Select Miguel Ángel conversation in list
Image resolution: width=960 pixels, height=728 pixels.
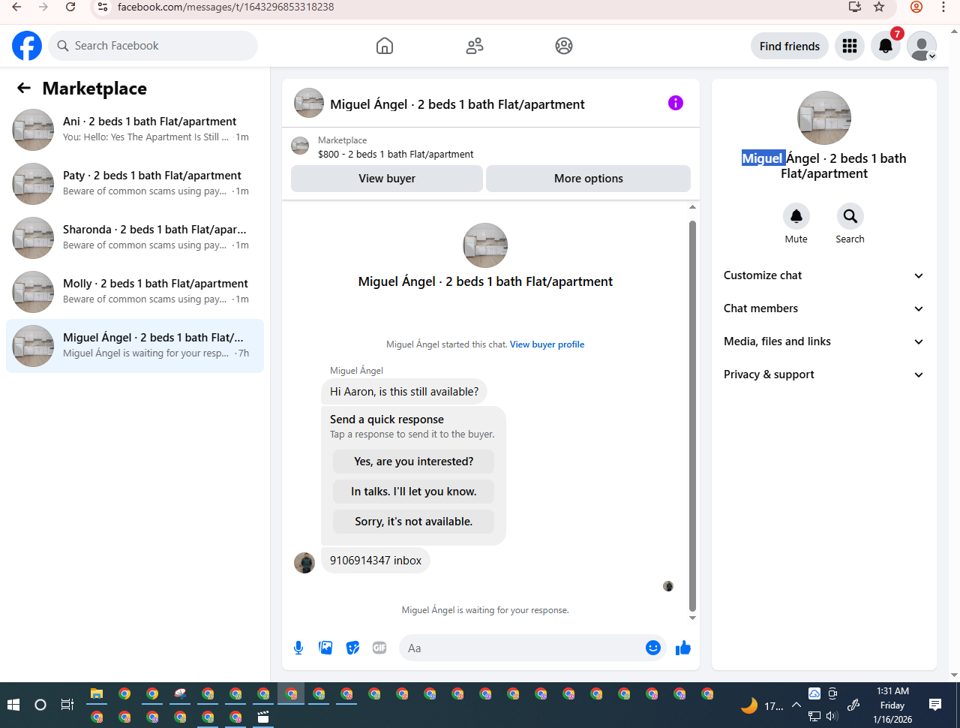click(135, 345)
